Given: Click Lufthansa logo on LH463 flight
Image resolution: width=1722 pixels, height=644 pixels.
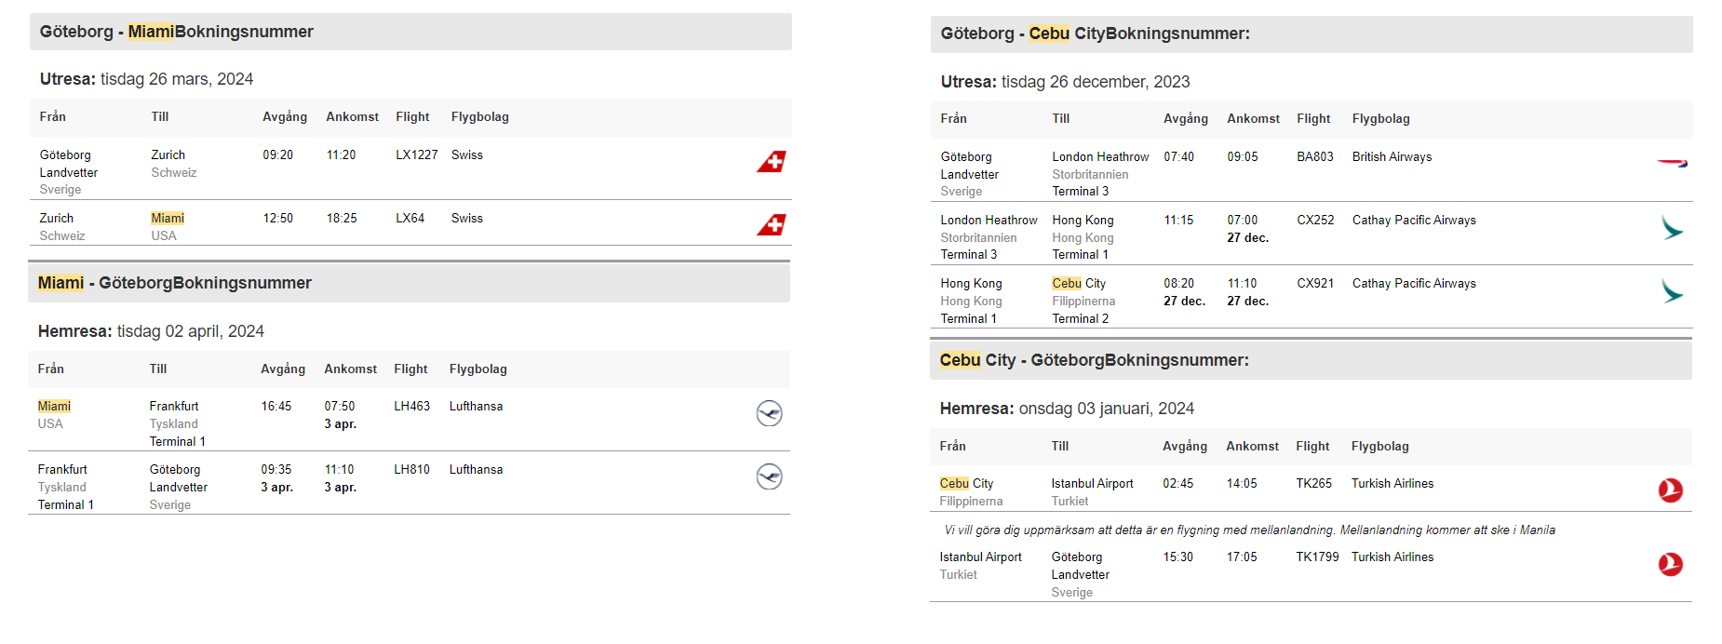Looking at the screenshot, I should 769,413.
